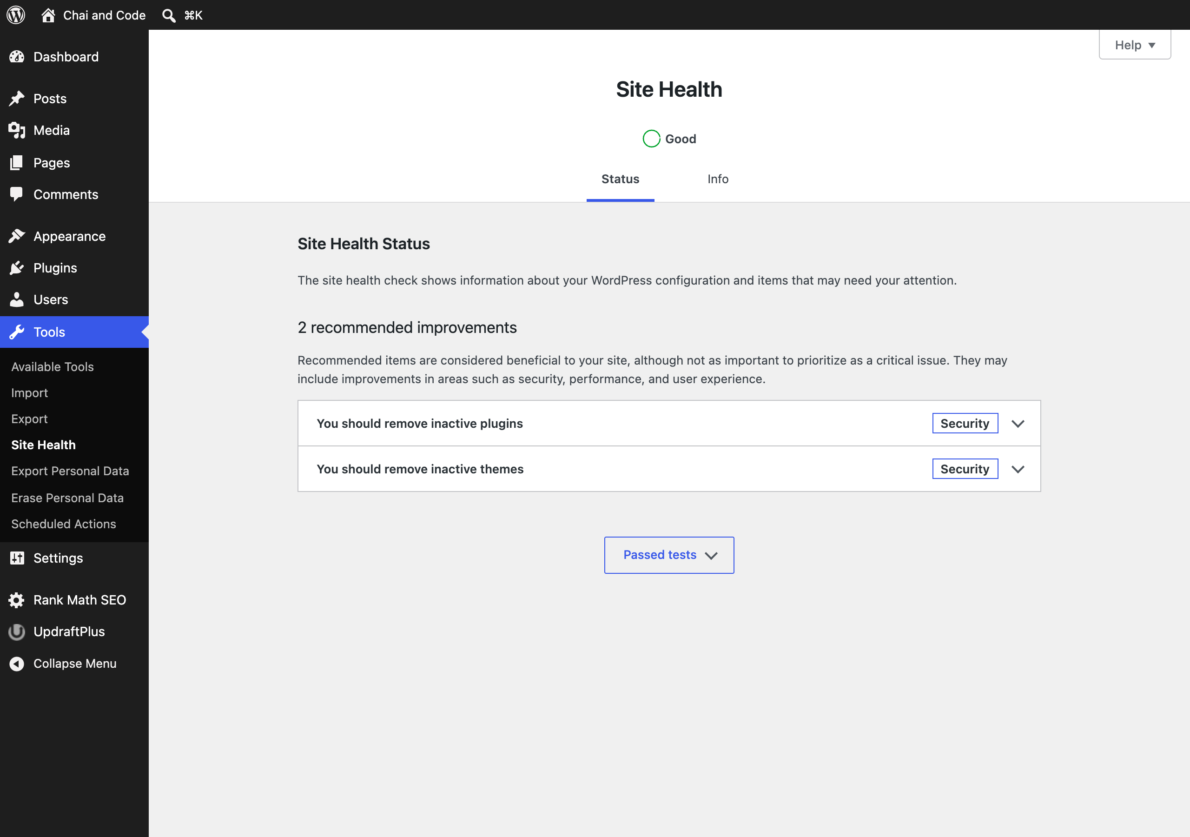Click the Collapse Menu arrow icon

click(x=17, y=664)
